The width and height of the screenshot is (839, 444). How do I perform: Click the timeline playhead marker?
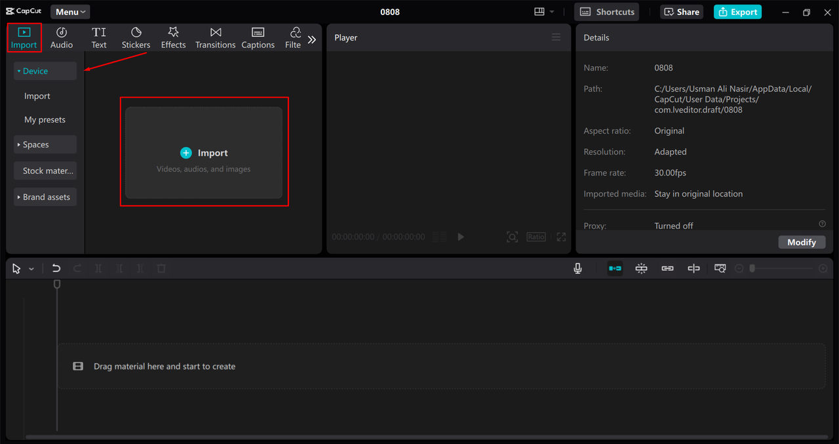57,284
